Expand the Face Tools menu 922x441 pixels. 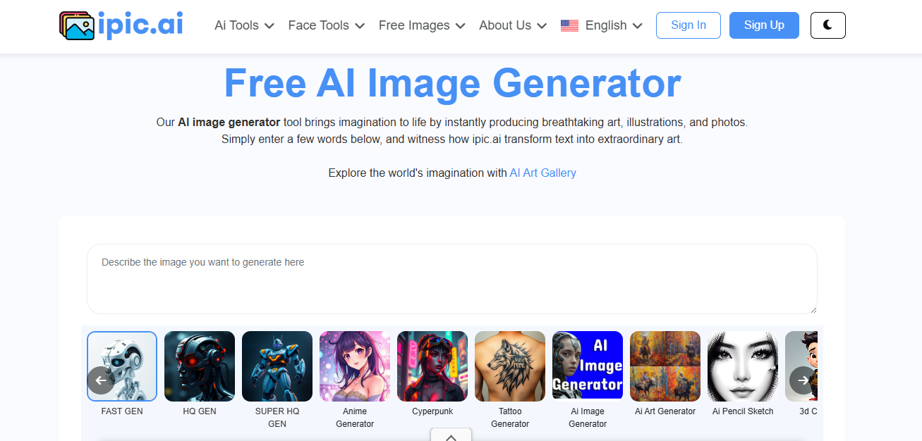coord(327,25)
